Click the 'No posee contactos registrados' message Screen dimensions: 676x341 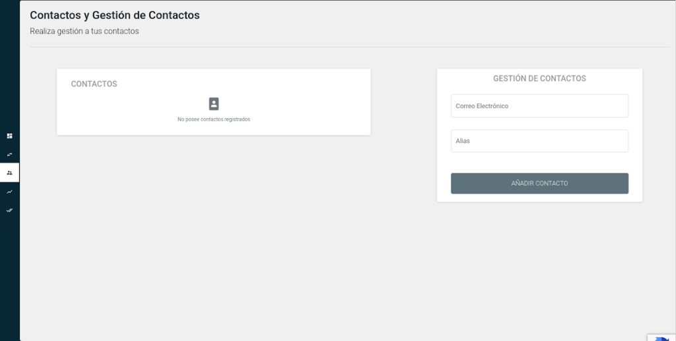(x=214, y=119)
